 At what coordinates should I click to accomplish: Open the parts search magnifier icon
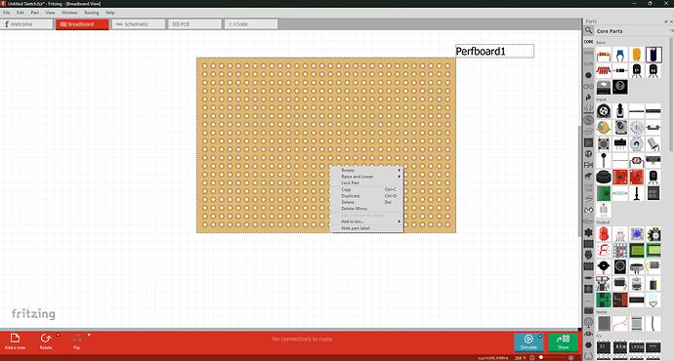click(588, 30)
